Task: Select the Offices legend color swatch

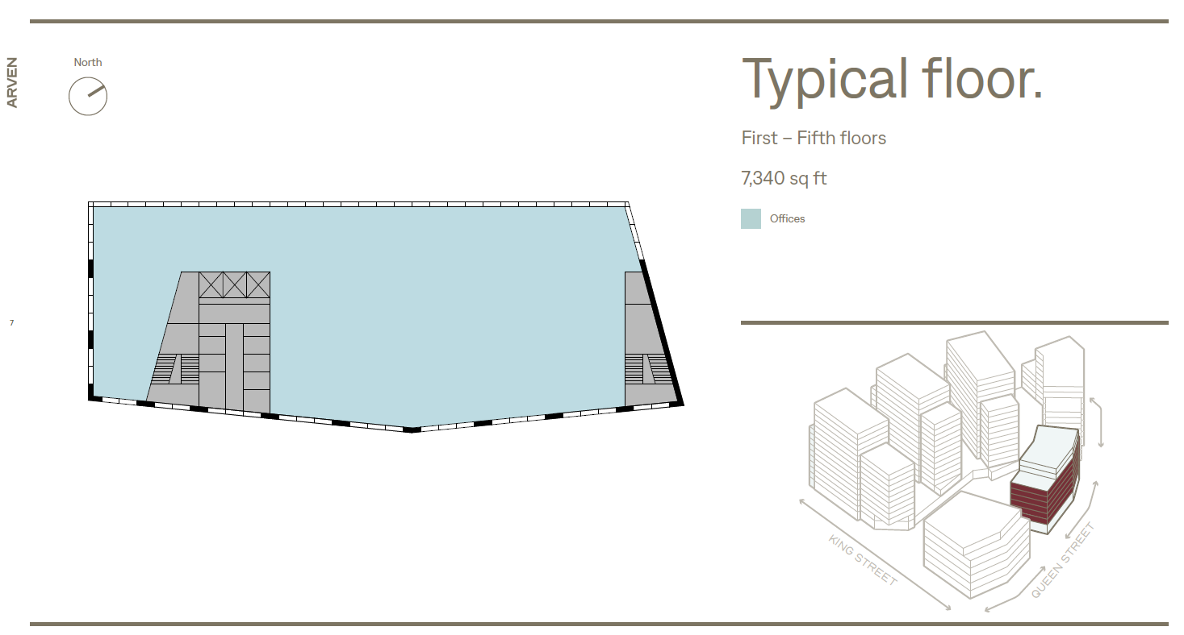Action: click(751, 218)
